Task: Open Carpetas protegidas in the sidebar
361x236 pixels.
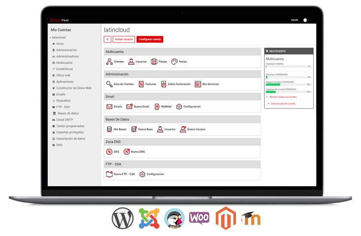Action: 70,132
